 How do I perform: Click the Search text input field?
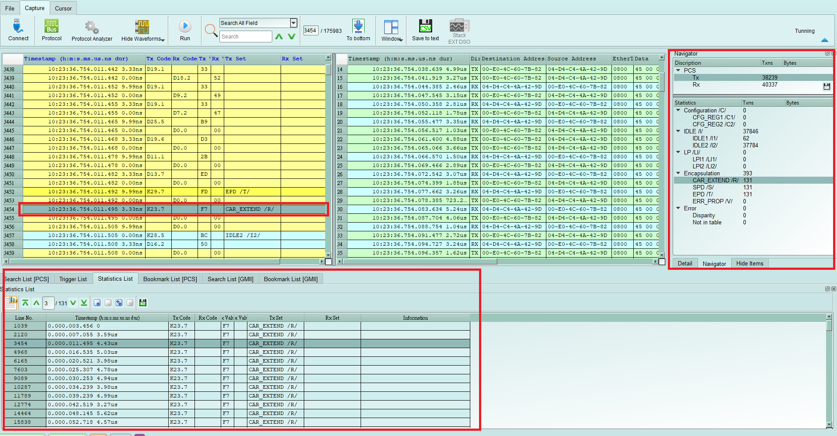pyautogui.click(x=246, y=37)
